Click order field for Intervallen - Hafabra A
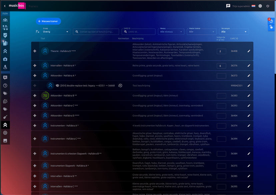This screenshot has width=276, height=195. (221, 66)
